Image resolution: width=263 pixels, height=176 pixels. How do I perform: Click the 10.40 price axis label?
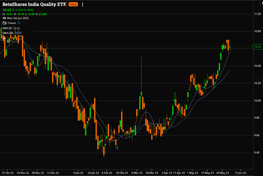coord(257,66)
